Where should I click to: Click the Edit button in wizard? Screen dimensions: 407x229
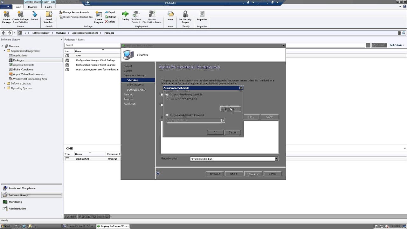point(251,117)
